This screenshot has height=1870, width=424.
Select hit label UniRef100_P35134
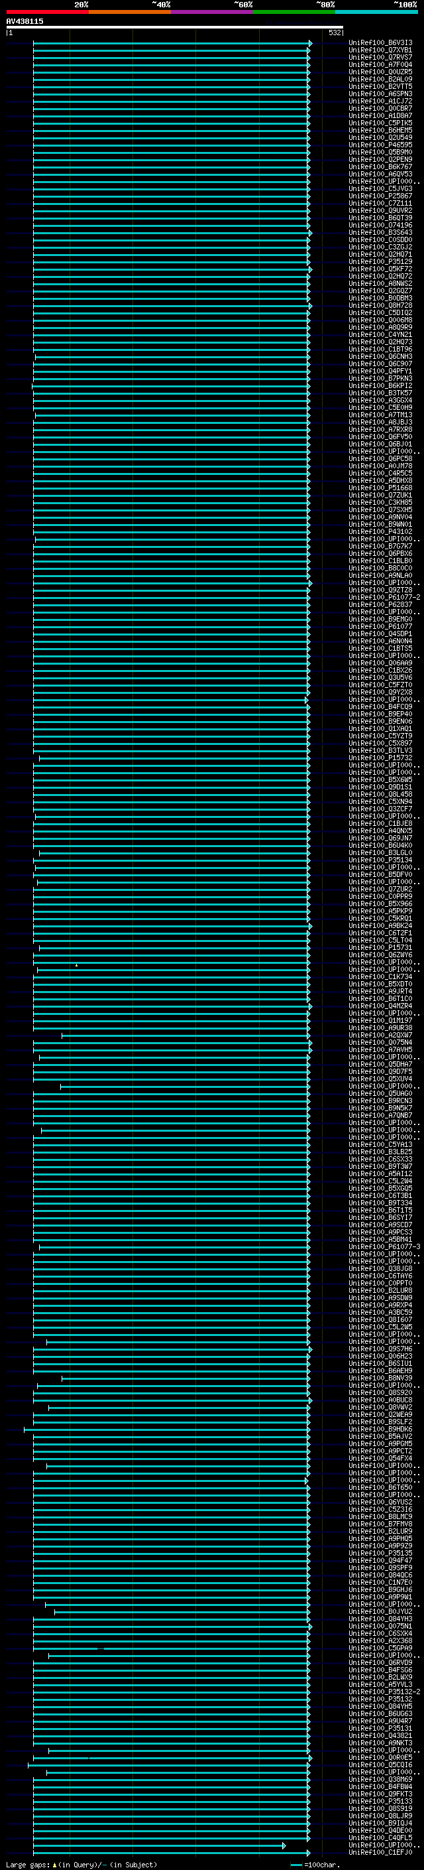click(380, 860)
